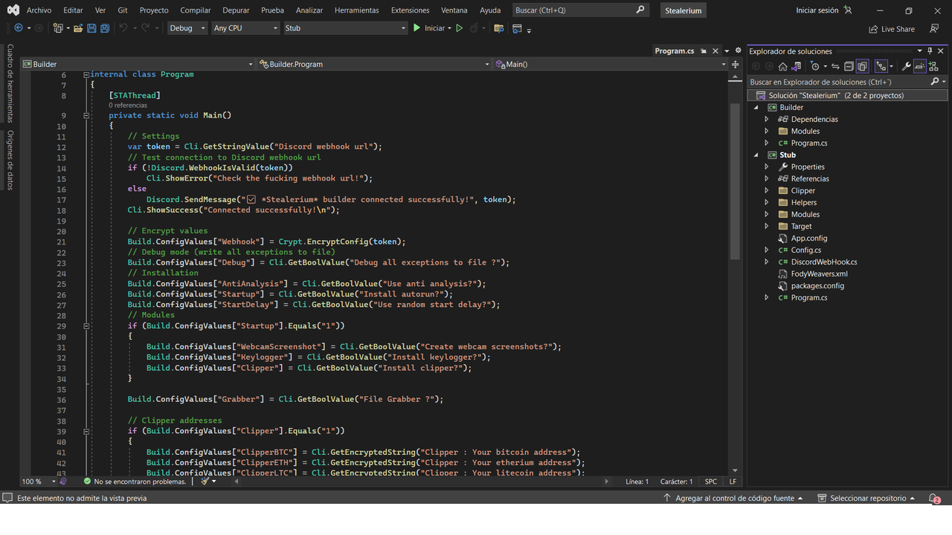This screenshot has width=952, height=535.
Task: Click the Live Share icon button
Action: (x=892, y=29)
